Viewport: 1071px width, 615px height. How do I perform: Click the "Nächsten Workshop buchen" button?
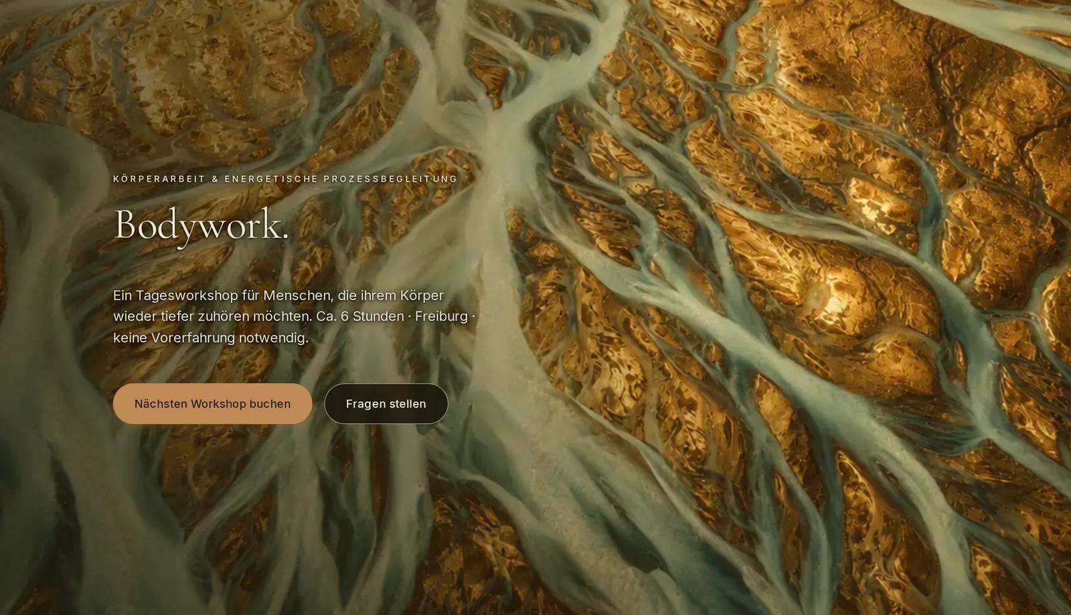tap(212, 404)
